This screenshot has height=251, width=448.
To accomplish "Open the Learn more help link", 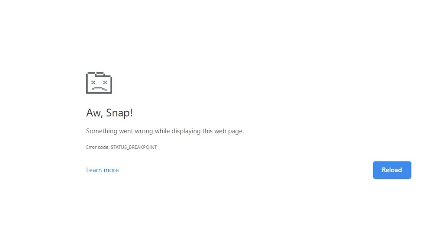I will point(102,170).
